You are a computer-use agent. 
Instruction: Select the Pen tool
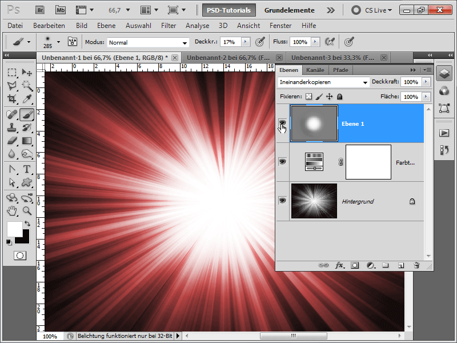tap(12, 169)
